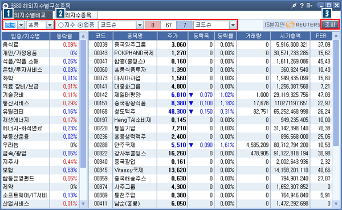This screenshot has width=342, height=210.
Task: Click the pink rising count box showing 0
Action: click(153, 25)
